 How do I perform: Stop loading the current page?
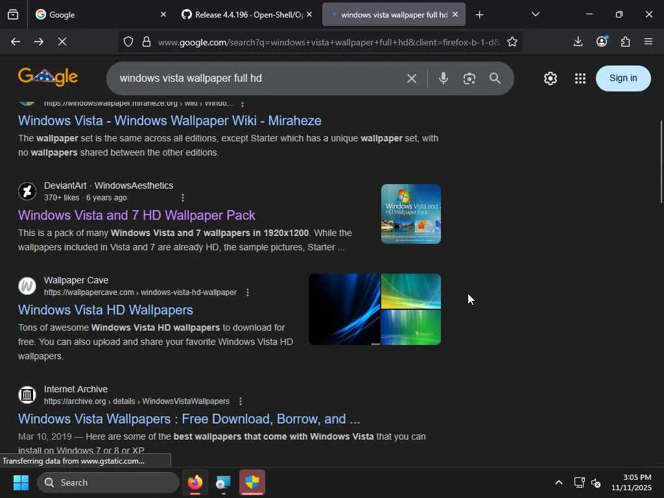coord(62,41)
